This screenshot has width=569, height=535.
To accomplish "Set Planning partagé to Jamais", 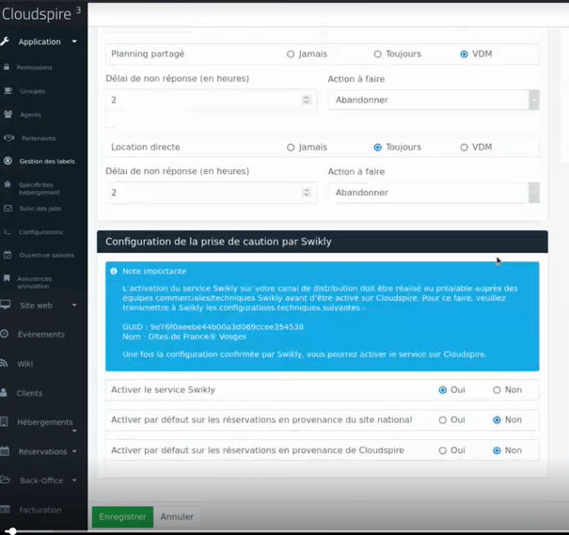I will [x=291, y=54].
